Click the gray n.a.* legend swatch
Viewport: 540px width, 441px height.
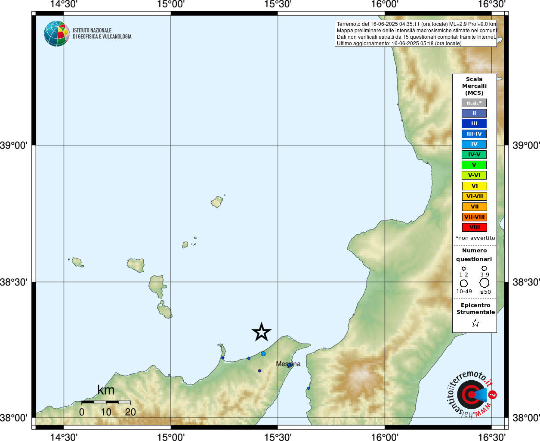pyautogui.click(x=474, y=103)
